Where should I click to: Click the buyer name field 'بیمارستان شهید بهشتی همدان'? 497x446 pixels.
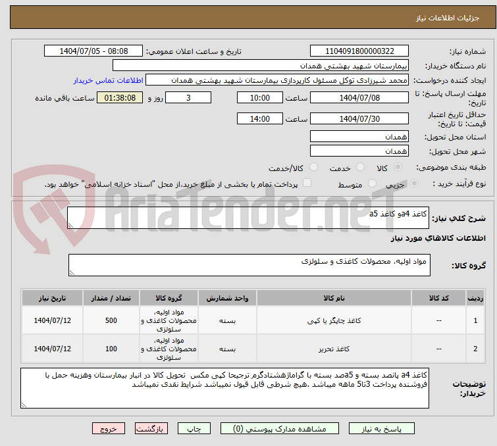coord(261,66)
